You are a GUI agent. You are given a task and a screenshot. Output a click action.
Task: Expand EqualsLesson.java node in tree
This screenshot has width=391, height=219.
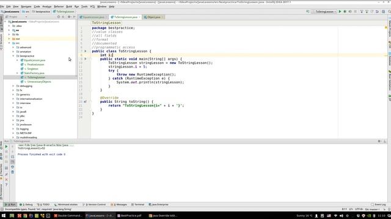tap(18, 60)
